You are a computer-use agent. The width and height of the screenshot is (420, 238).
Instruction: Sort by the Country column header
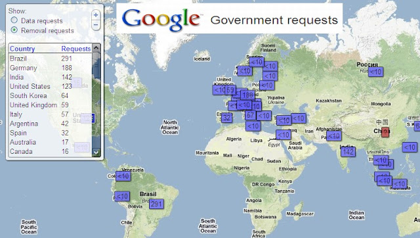click(x=22, y=49)
